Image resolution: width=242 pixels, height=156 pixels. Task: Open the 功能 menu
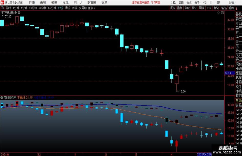point(173,3)
